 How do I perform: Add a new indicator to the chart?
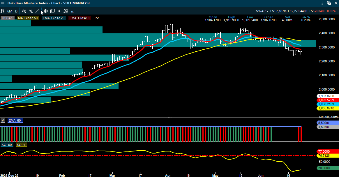coord(24,11)
